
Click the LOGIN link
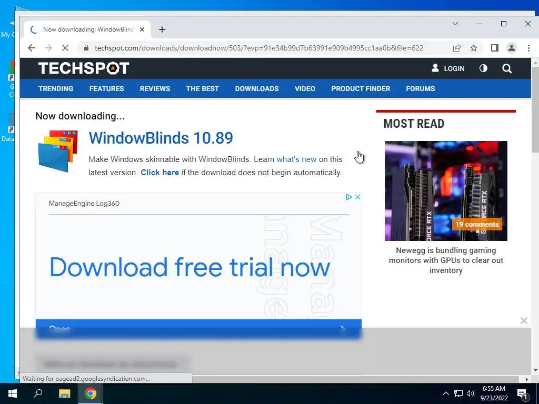448,68
